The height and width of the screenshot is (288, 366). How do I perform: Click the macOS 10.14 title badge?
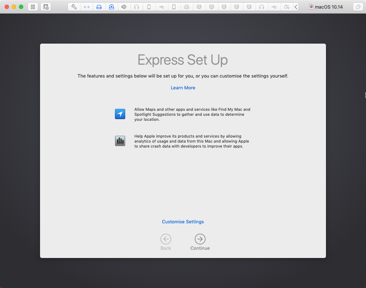coord(326,6)
